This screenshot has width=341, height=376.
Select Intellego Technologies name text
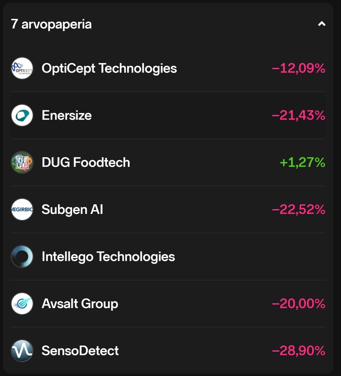(108, 257)
